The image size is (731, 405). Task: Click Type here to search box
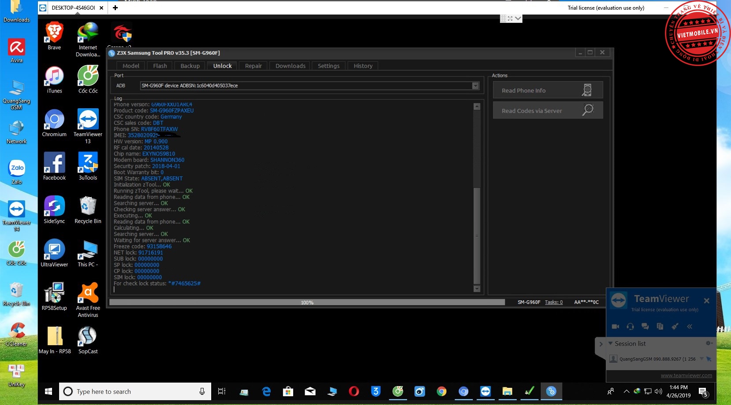click(x=135, y=391)
